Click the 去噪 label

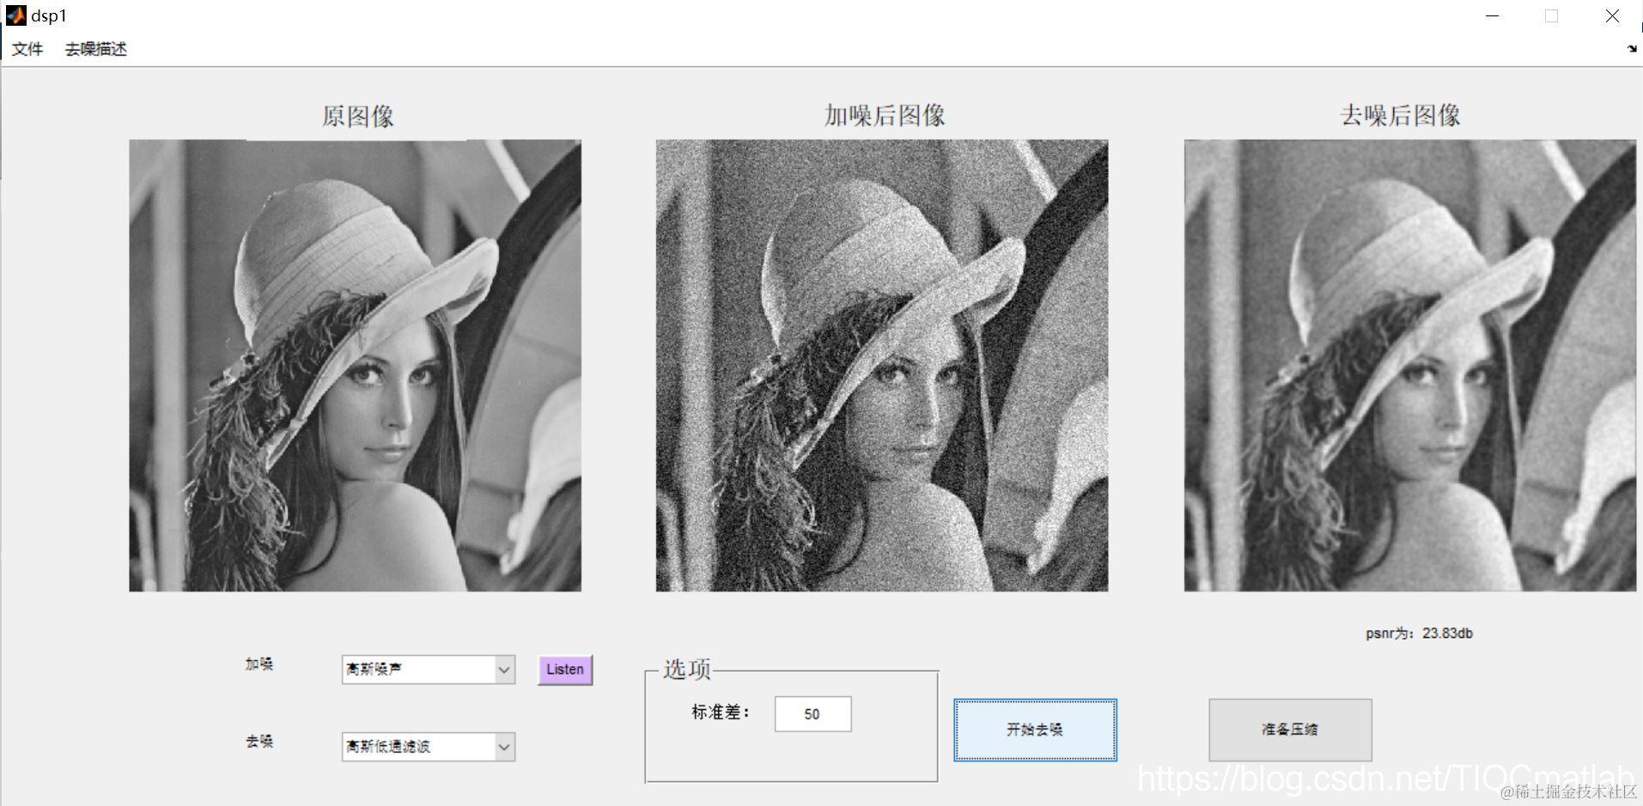tap(260, 742)
